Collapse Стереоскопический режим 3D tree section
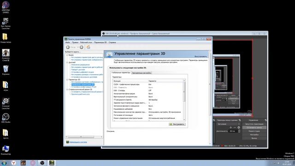The image size is (295, 166). tap(67, 89)
